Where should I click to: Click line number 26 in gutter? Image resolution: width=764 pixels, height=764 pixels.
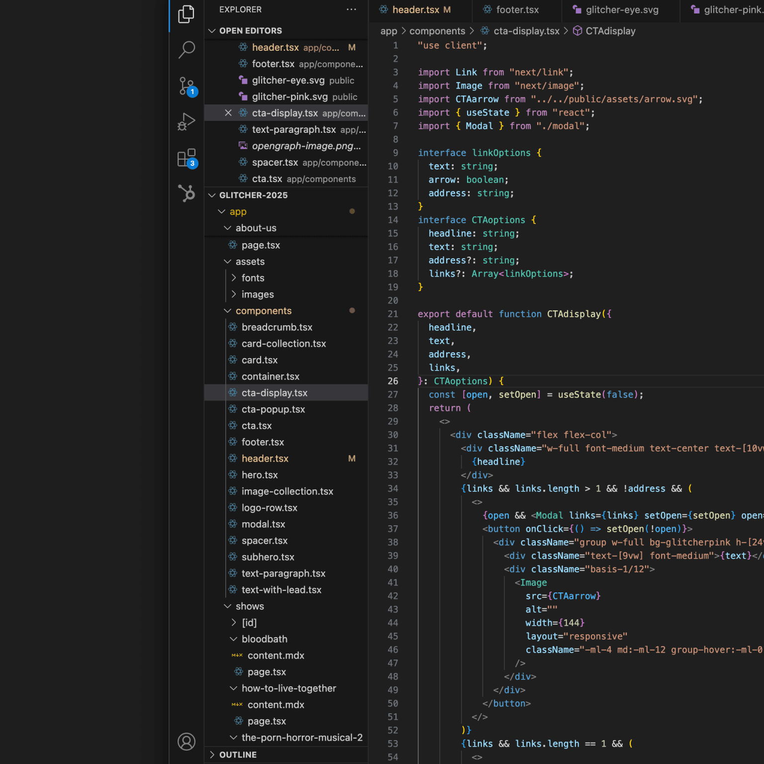(x=393, y=381)
